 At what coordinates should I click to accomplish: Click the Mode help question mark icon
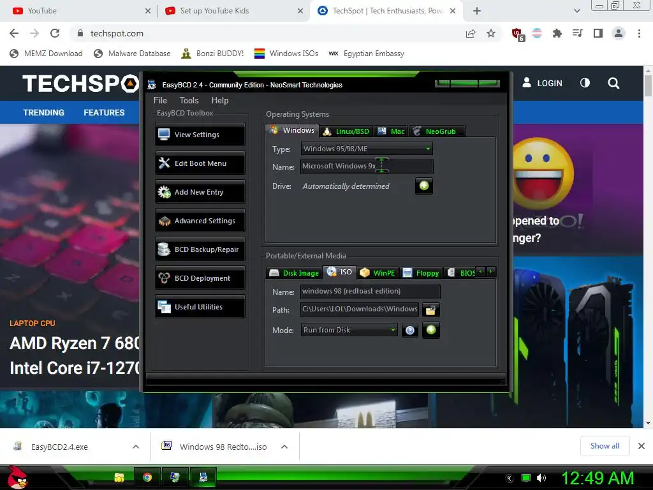[x=410, y=330]
